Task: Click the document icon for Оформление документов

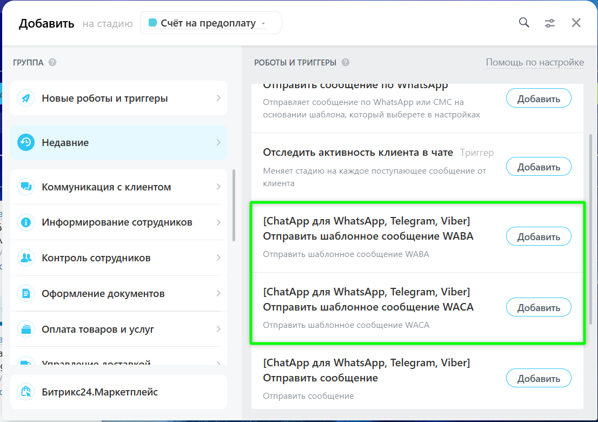Action: click(25, 294)
